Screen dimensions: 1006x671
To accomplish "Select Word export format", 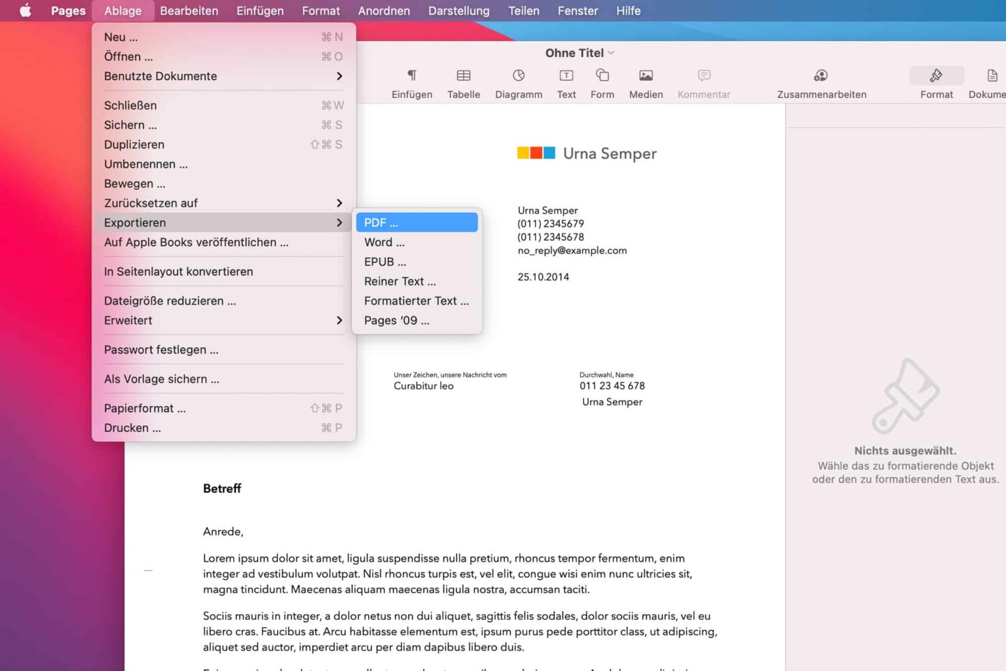I will pyautogui.click(x=384, y=242).
